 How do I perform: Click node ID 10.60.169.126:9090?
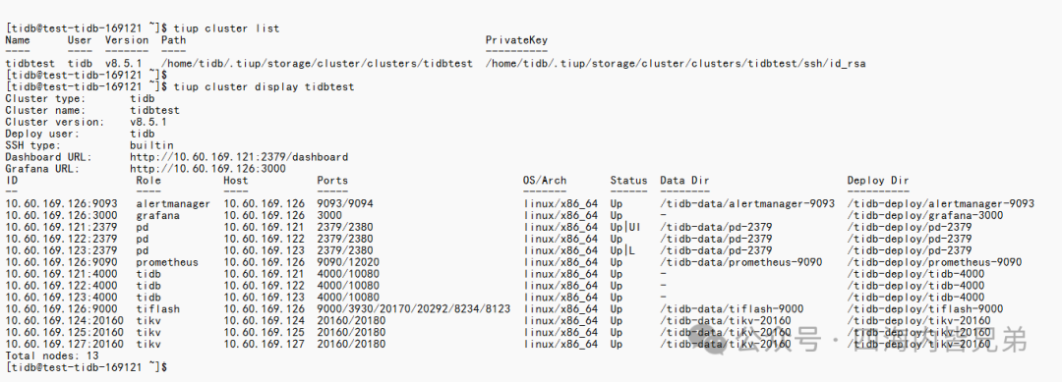coord(62,262)
